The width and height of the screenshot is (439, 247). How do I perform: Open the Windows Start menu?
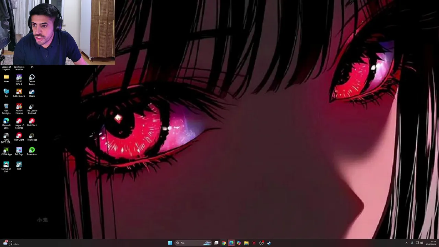170,243
